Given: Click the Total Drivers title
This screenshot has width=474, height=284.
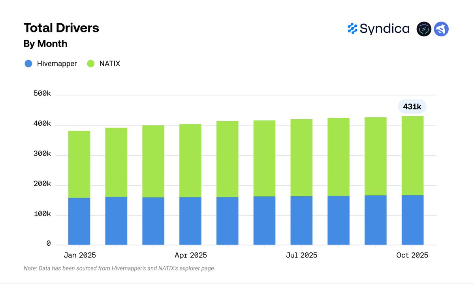Looking at the screenshot, I should click(x=61, y=28).
